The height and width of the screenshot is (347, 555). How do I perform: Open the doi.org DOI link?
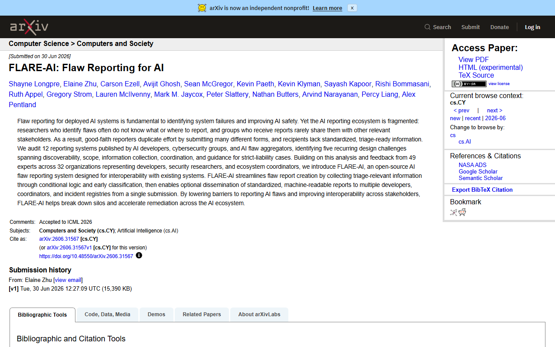click(x=86, y=256)
